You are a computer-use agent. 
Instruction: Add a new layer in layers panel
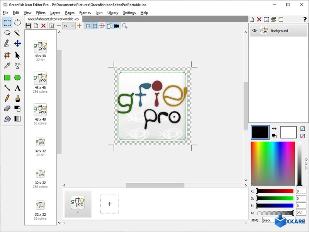(x=252, y=19)
